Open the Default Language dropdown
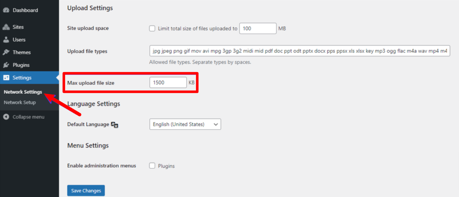 pos(185,124)
